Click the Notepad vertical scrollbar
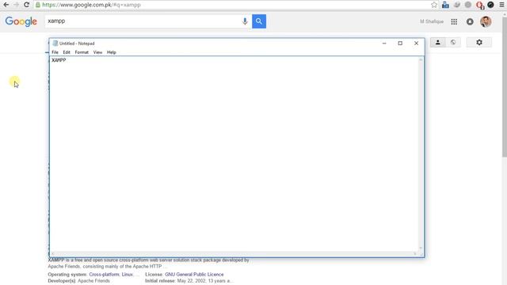The height and width of the screenshot is (285, 507). coord(421,154)
